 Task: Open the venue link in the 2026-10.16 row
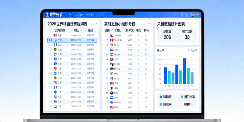(90, 87)
